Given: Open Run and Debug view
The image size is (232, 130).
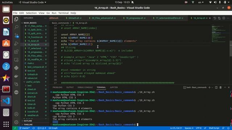Looking at the screenshot, I should [x=16, y=43].
